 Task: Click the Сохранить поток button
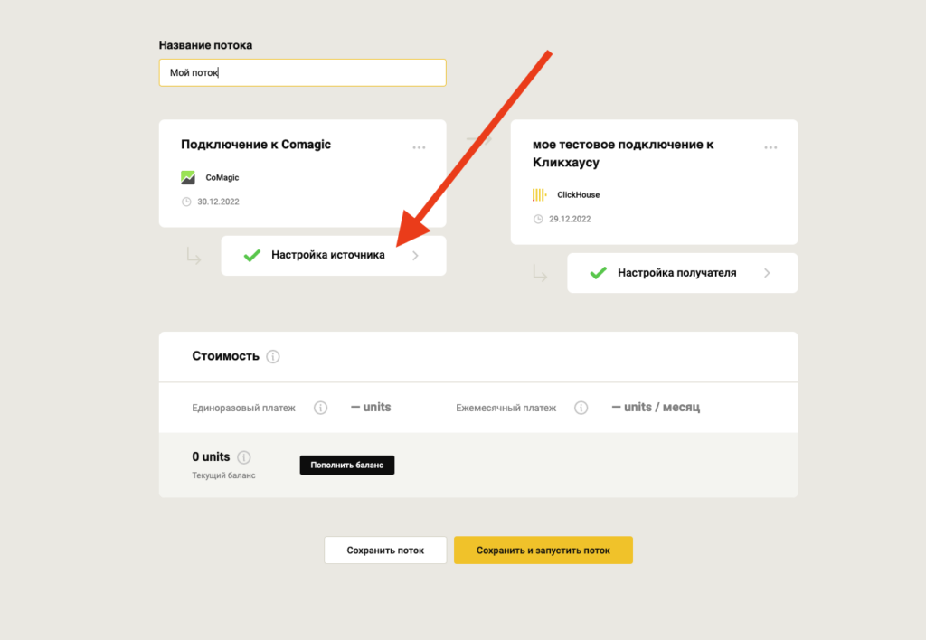click(384, 550)
